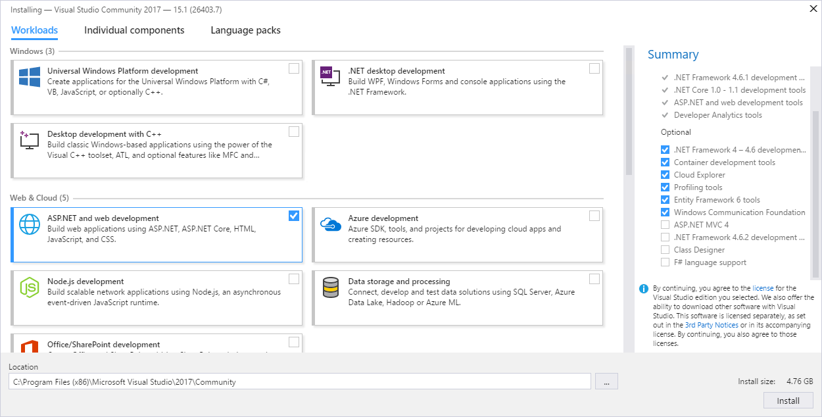
Task: Uncheck Entity Framework 6 tools
Action: point(665,200)
